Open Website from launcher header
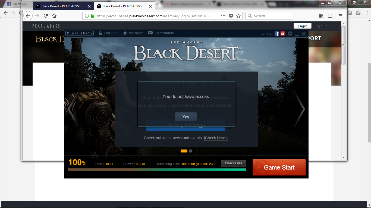Image resolution: width=371 pixels, height=208 pixels. [x=133, y=33]
